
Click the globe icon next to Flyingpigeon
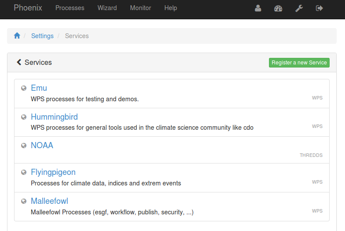24,172
